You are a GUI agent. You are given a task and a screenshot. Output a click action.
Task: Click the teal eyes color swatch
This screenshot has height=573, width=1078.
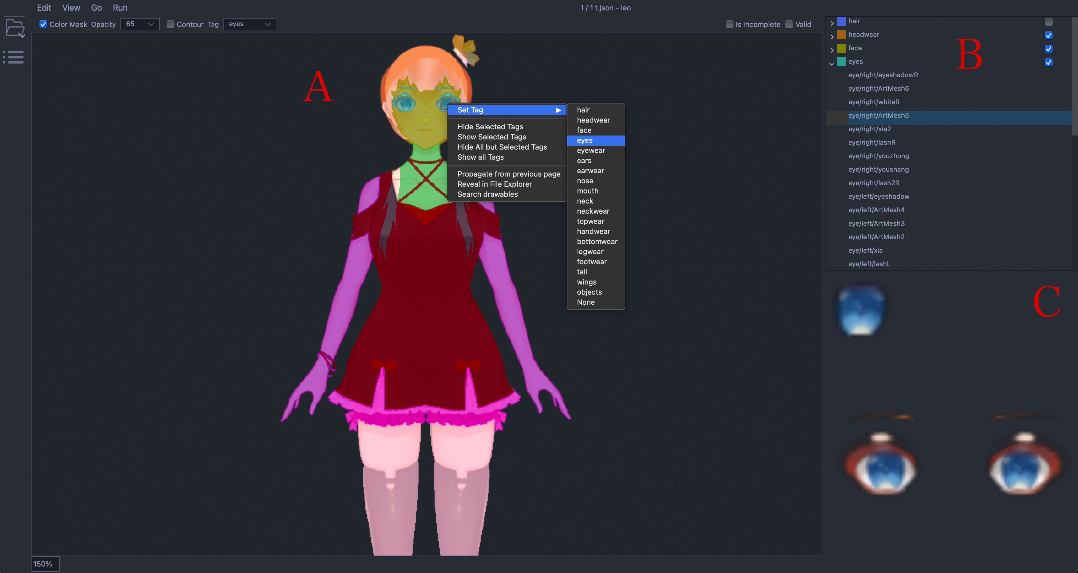click(x=841, y=62)
